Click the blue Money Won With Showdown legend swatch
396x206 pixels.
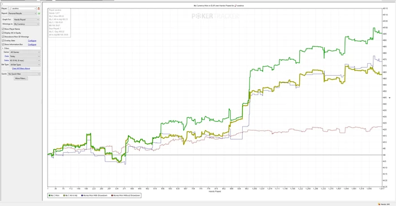82,195
